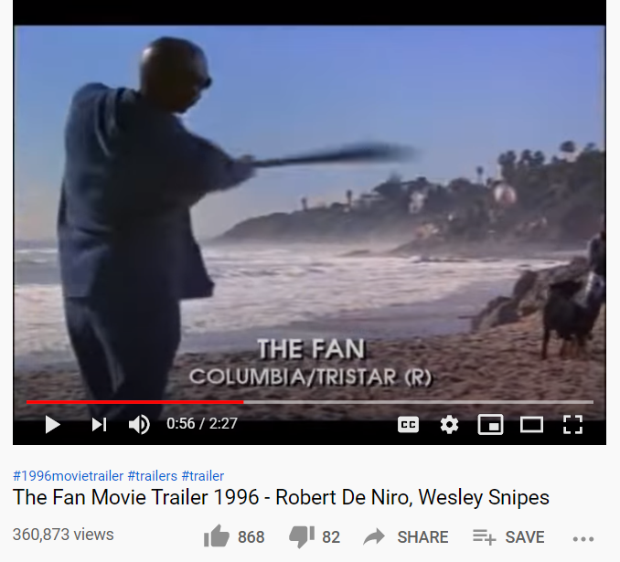Dislike the video with thumbs down
620x562 pixels.
302,537
